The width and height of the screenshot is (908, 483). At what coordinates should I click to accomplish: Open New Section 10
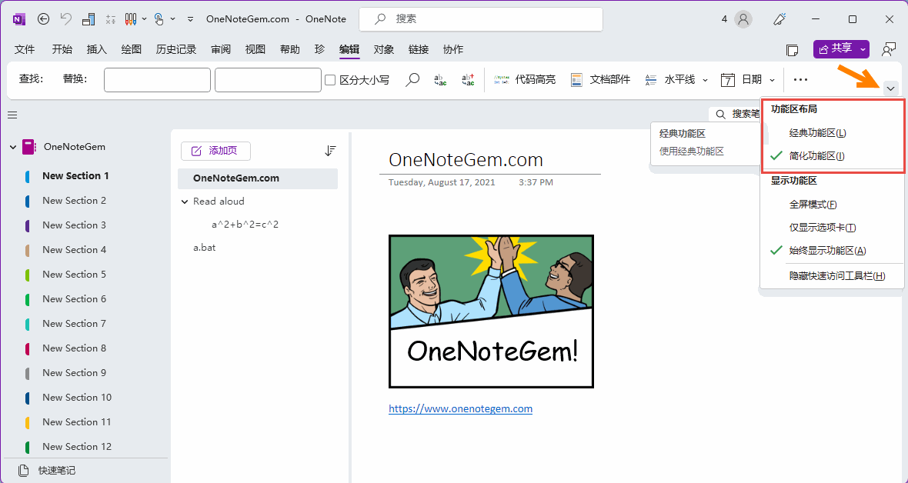tap(77, 398)
